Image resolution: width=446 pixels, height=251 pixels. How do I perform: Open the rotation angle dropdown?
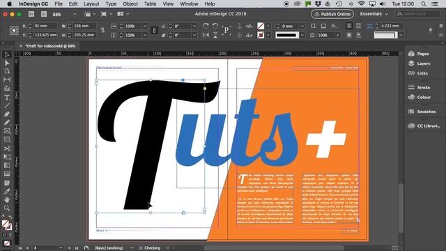click(194, 26)
